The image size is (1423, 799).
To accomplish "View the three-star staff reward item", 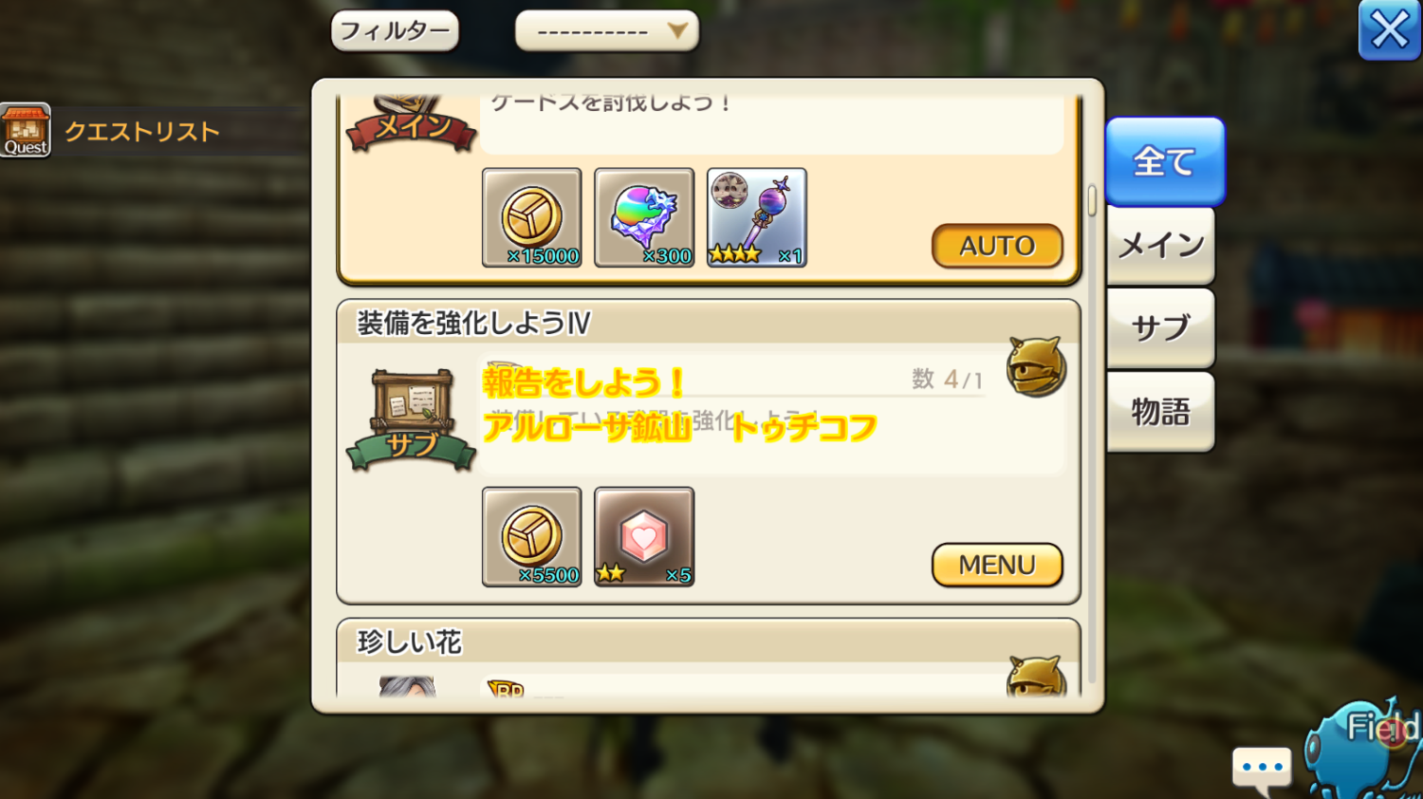I will coord(757,218).
